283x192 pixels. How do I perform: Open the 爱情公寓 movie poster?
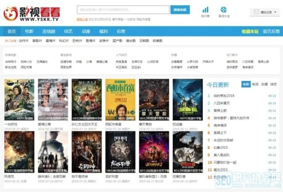pyautogui.click(x=53, y=99)
